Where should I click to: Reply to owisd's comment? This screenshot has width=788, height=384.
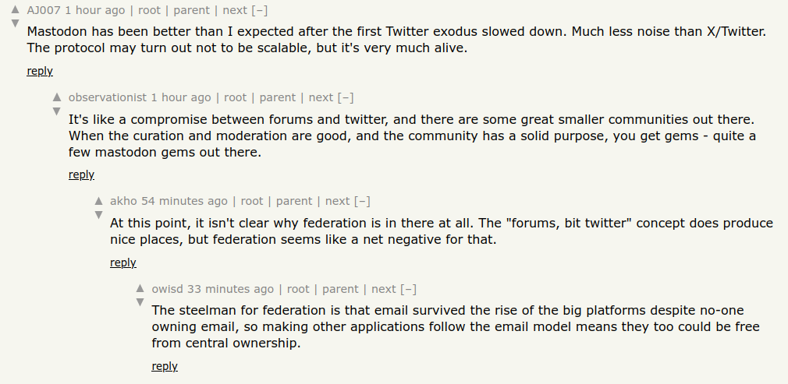[165, 366]
